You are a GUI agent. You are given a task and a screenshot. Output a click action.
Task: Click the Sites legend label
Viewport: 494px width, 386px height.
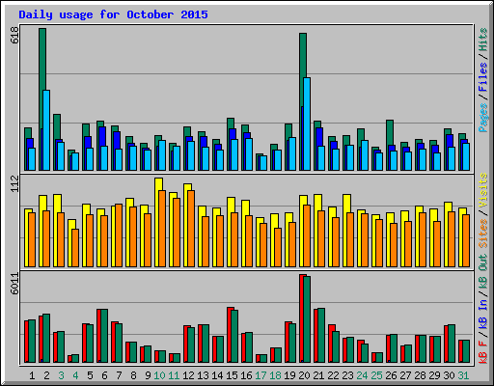click(483, 234)
